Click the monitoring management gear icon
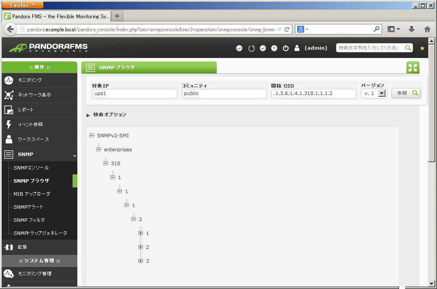437x289 pixels. [x=9, y=273]
